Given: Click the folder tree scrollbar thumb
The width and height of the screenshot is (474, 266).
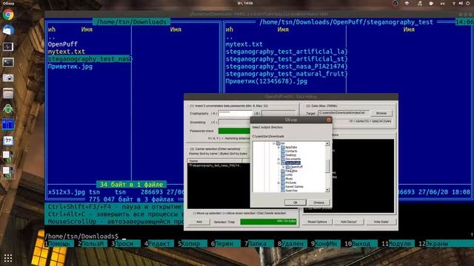Looking at the screenshot, I should 327,166.
